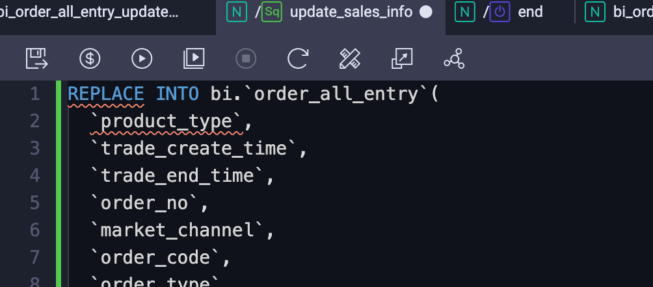Screen dimensions: 653x287
Task: Click the advanced run icon
Action: 194,58
